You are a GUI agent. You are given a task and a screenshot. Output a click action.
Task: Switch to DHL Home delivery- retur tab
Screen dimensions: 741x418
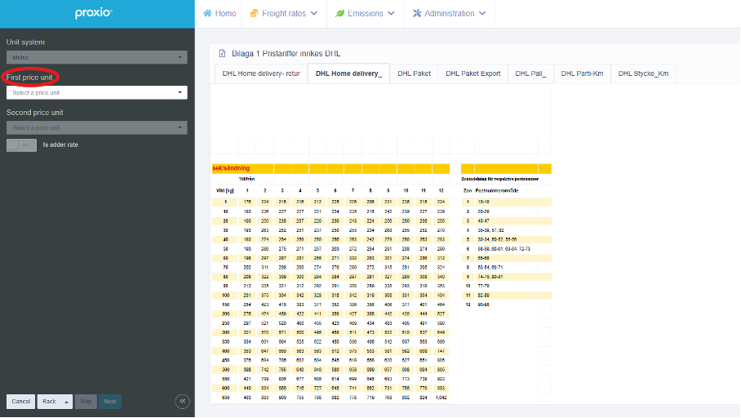pos(261,73)
